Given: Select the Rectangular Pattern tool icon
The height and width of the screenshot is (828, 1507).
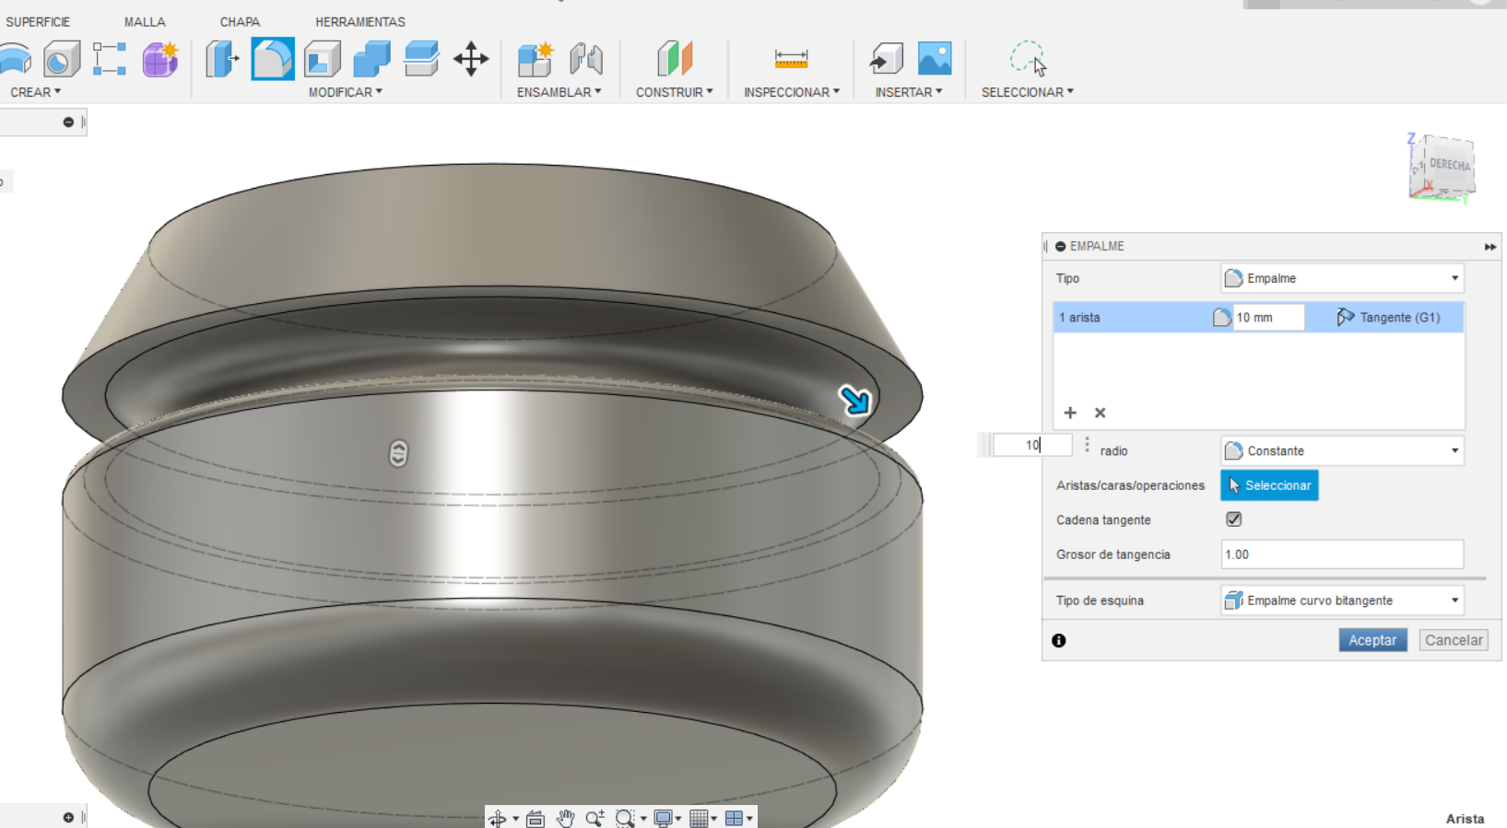Looking at the screenshot, I should [x=109, y=59].
